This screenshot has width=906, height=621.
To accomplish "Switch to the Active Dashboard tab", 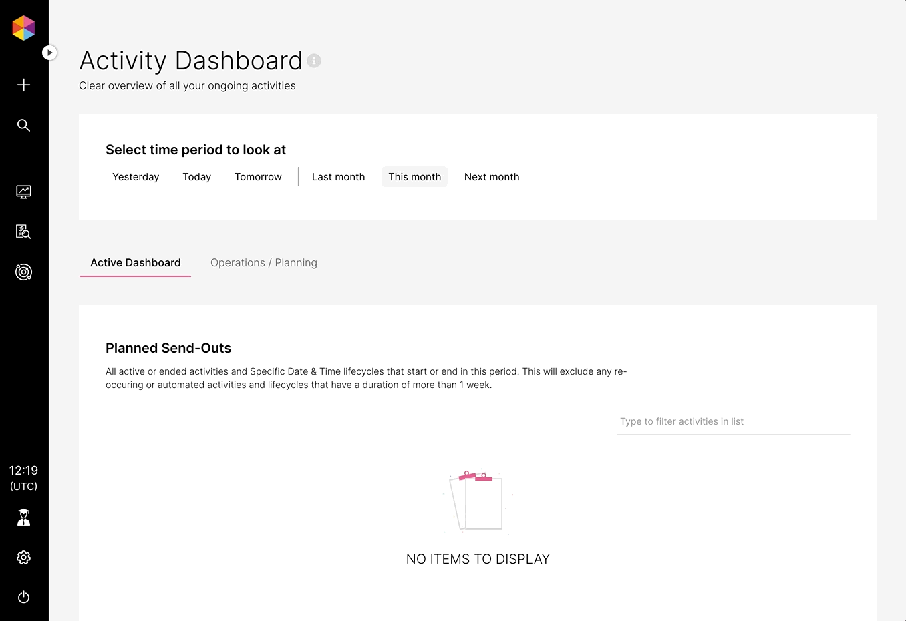I will point(136,263).
